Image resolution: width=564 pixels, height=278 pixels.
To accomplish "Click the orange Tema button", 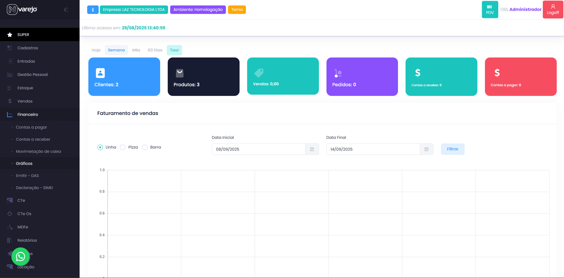I will click(x=237, y=10).
